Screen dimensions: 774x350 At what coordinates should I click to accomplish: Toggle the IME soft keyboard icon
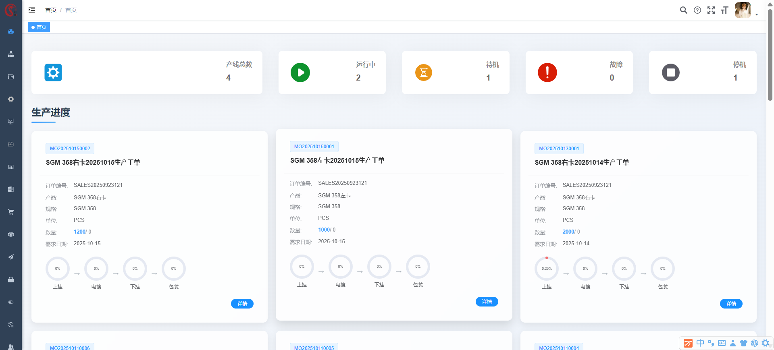pyautogui.click(x=722, y=343)
